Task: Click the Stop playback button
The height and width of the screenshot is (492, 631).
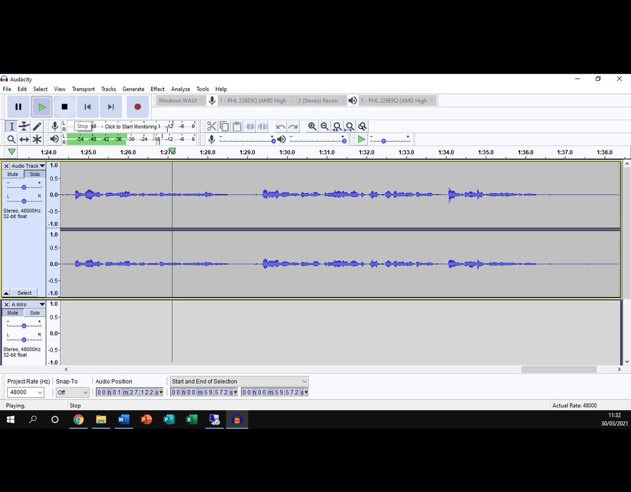Action: [64, 106]
